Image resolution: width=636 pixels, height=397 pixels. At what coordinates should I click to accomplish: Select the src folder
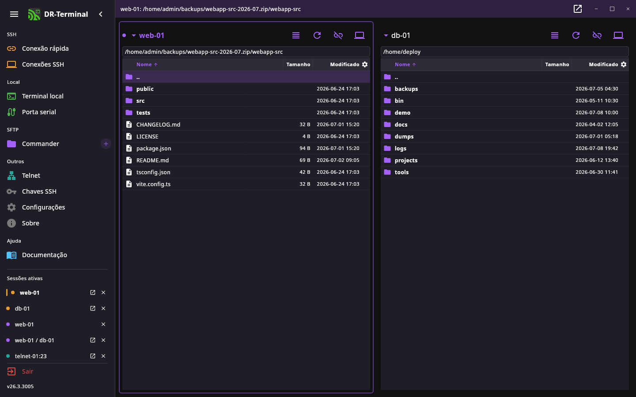point(246,101)
